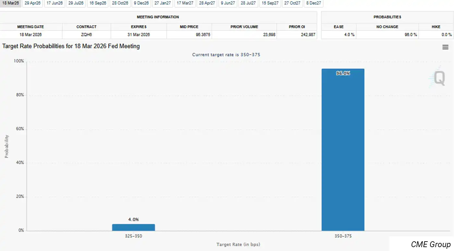Select the 18 Mar26 meeting tab
Viewport: 454px width, 251px height.
[x=10, y=3]
